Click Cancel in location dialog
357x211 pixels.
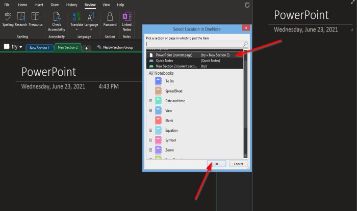click(x=238, y=164)
